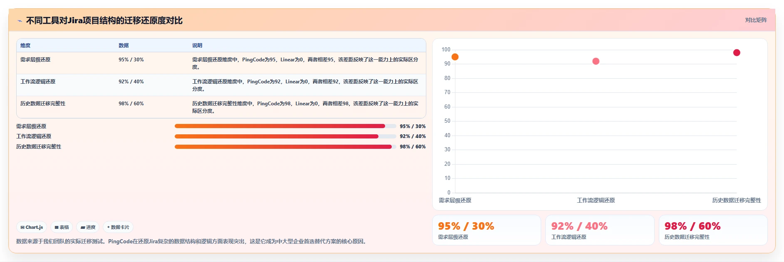This screenshot has width=784, height=262.
Task: Click the y-axis tick label 100
Action: pos(446,50)
